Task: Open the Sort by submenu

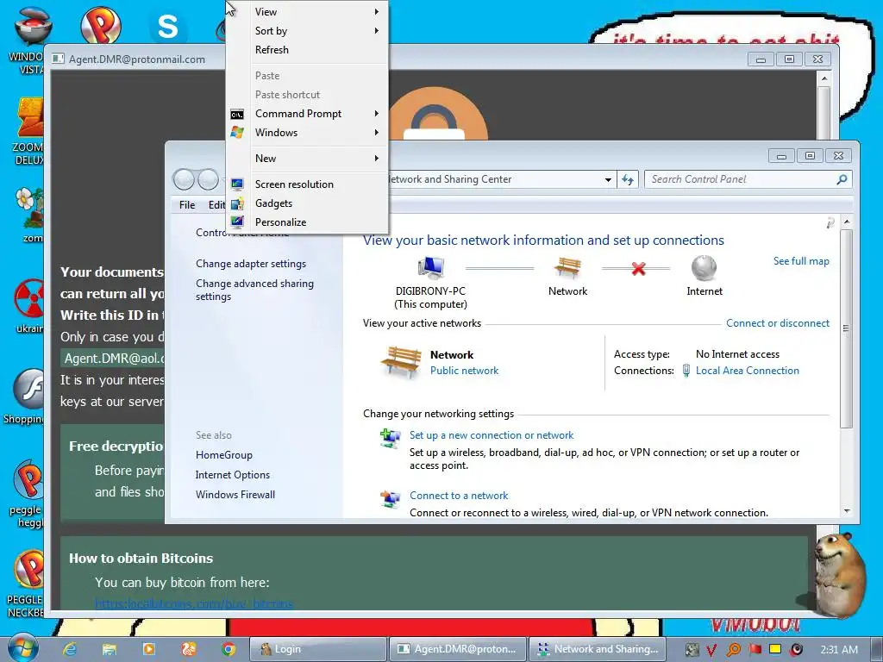Action: [307, 30]
